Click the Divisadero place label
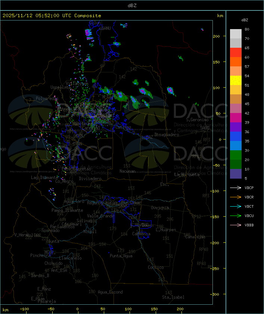 [x=90, y=178]
